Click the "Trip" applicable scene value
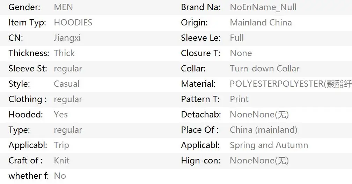Viewport: 352px width, 184px height. point(61,145)
